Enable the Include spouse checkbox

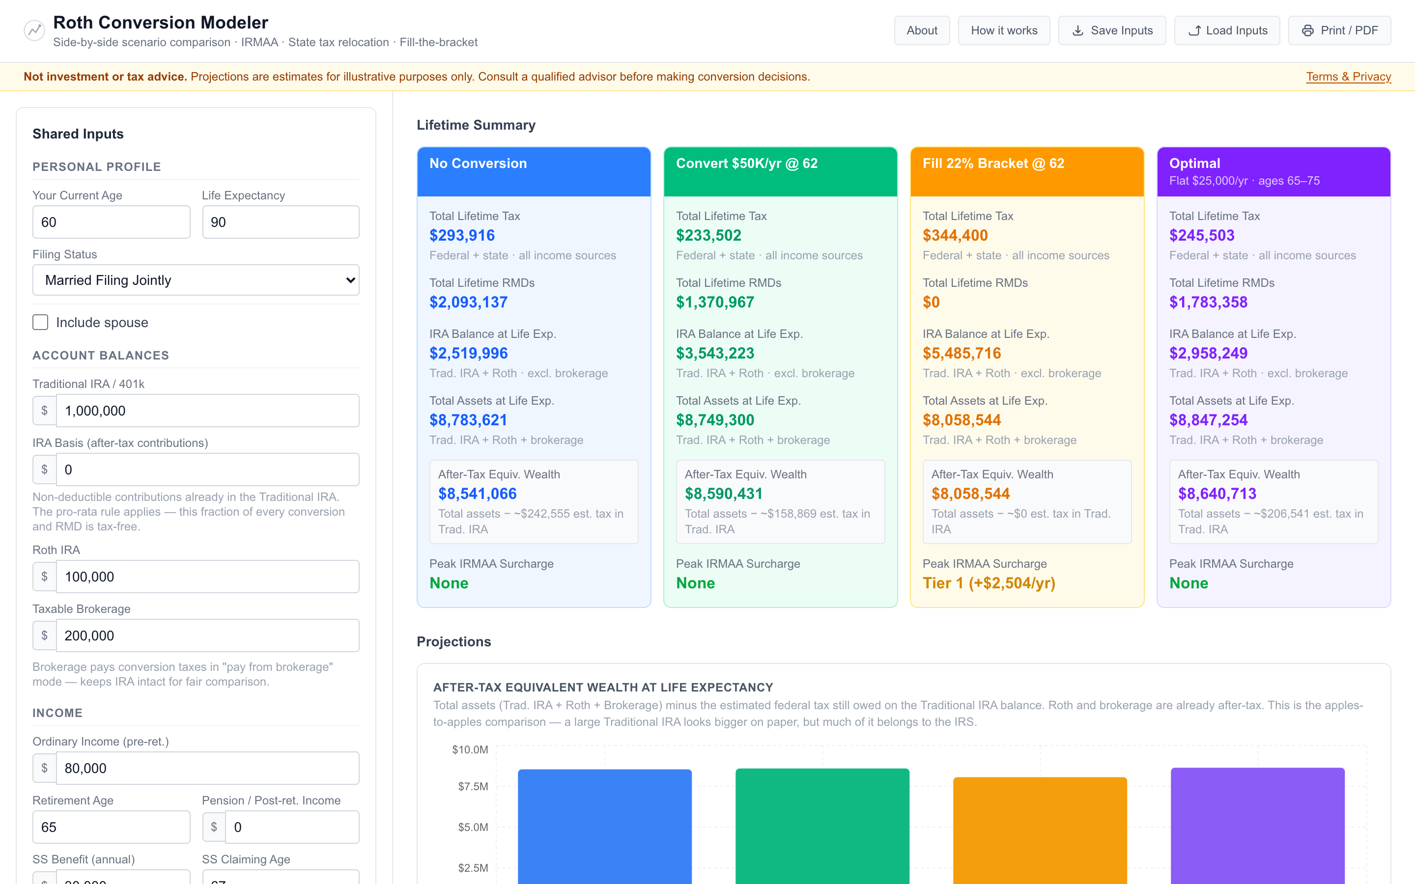tap(40, 322)
